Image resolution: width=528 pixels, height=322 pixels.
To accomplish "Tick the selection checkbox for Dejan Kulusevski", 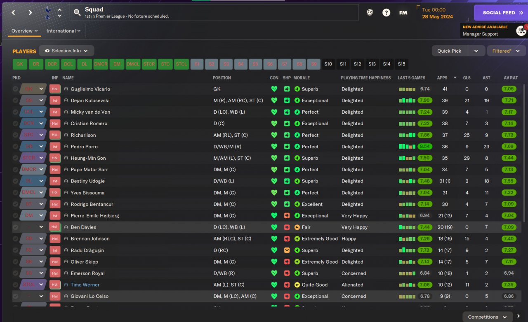I will click(x=15, y=100).
